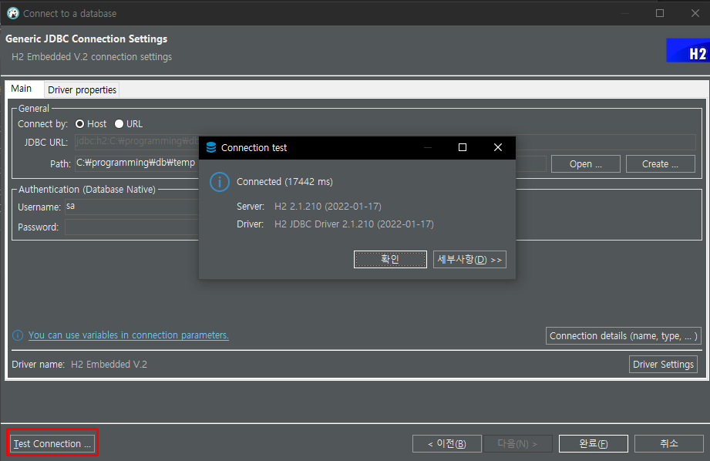Maximize the Connection test dialog
The height and width of the screenshot is (461, 710).
click(x=463, y=148)
